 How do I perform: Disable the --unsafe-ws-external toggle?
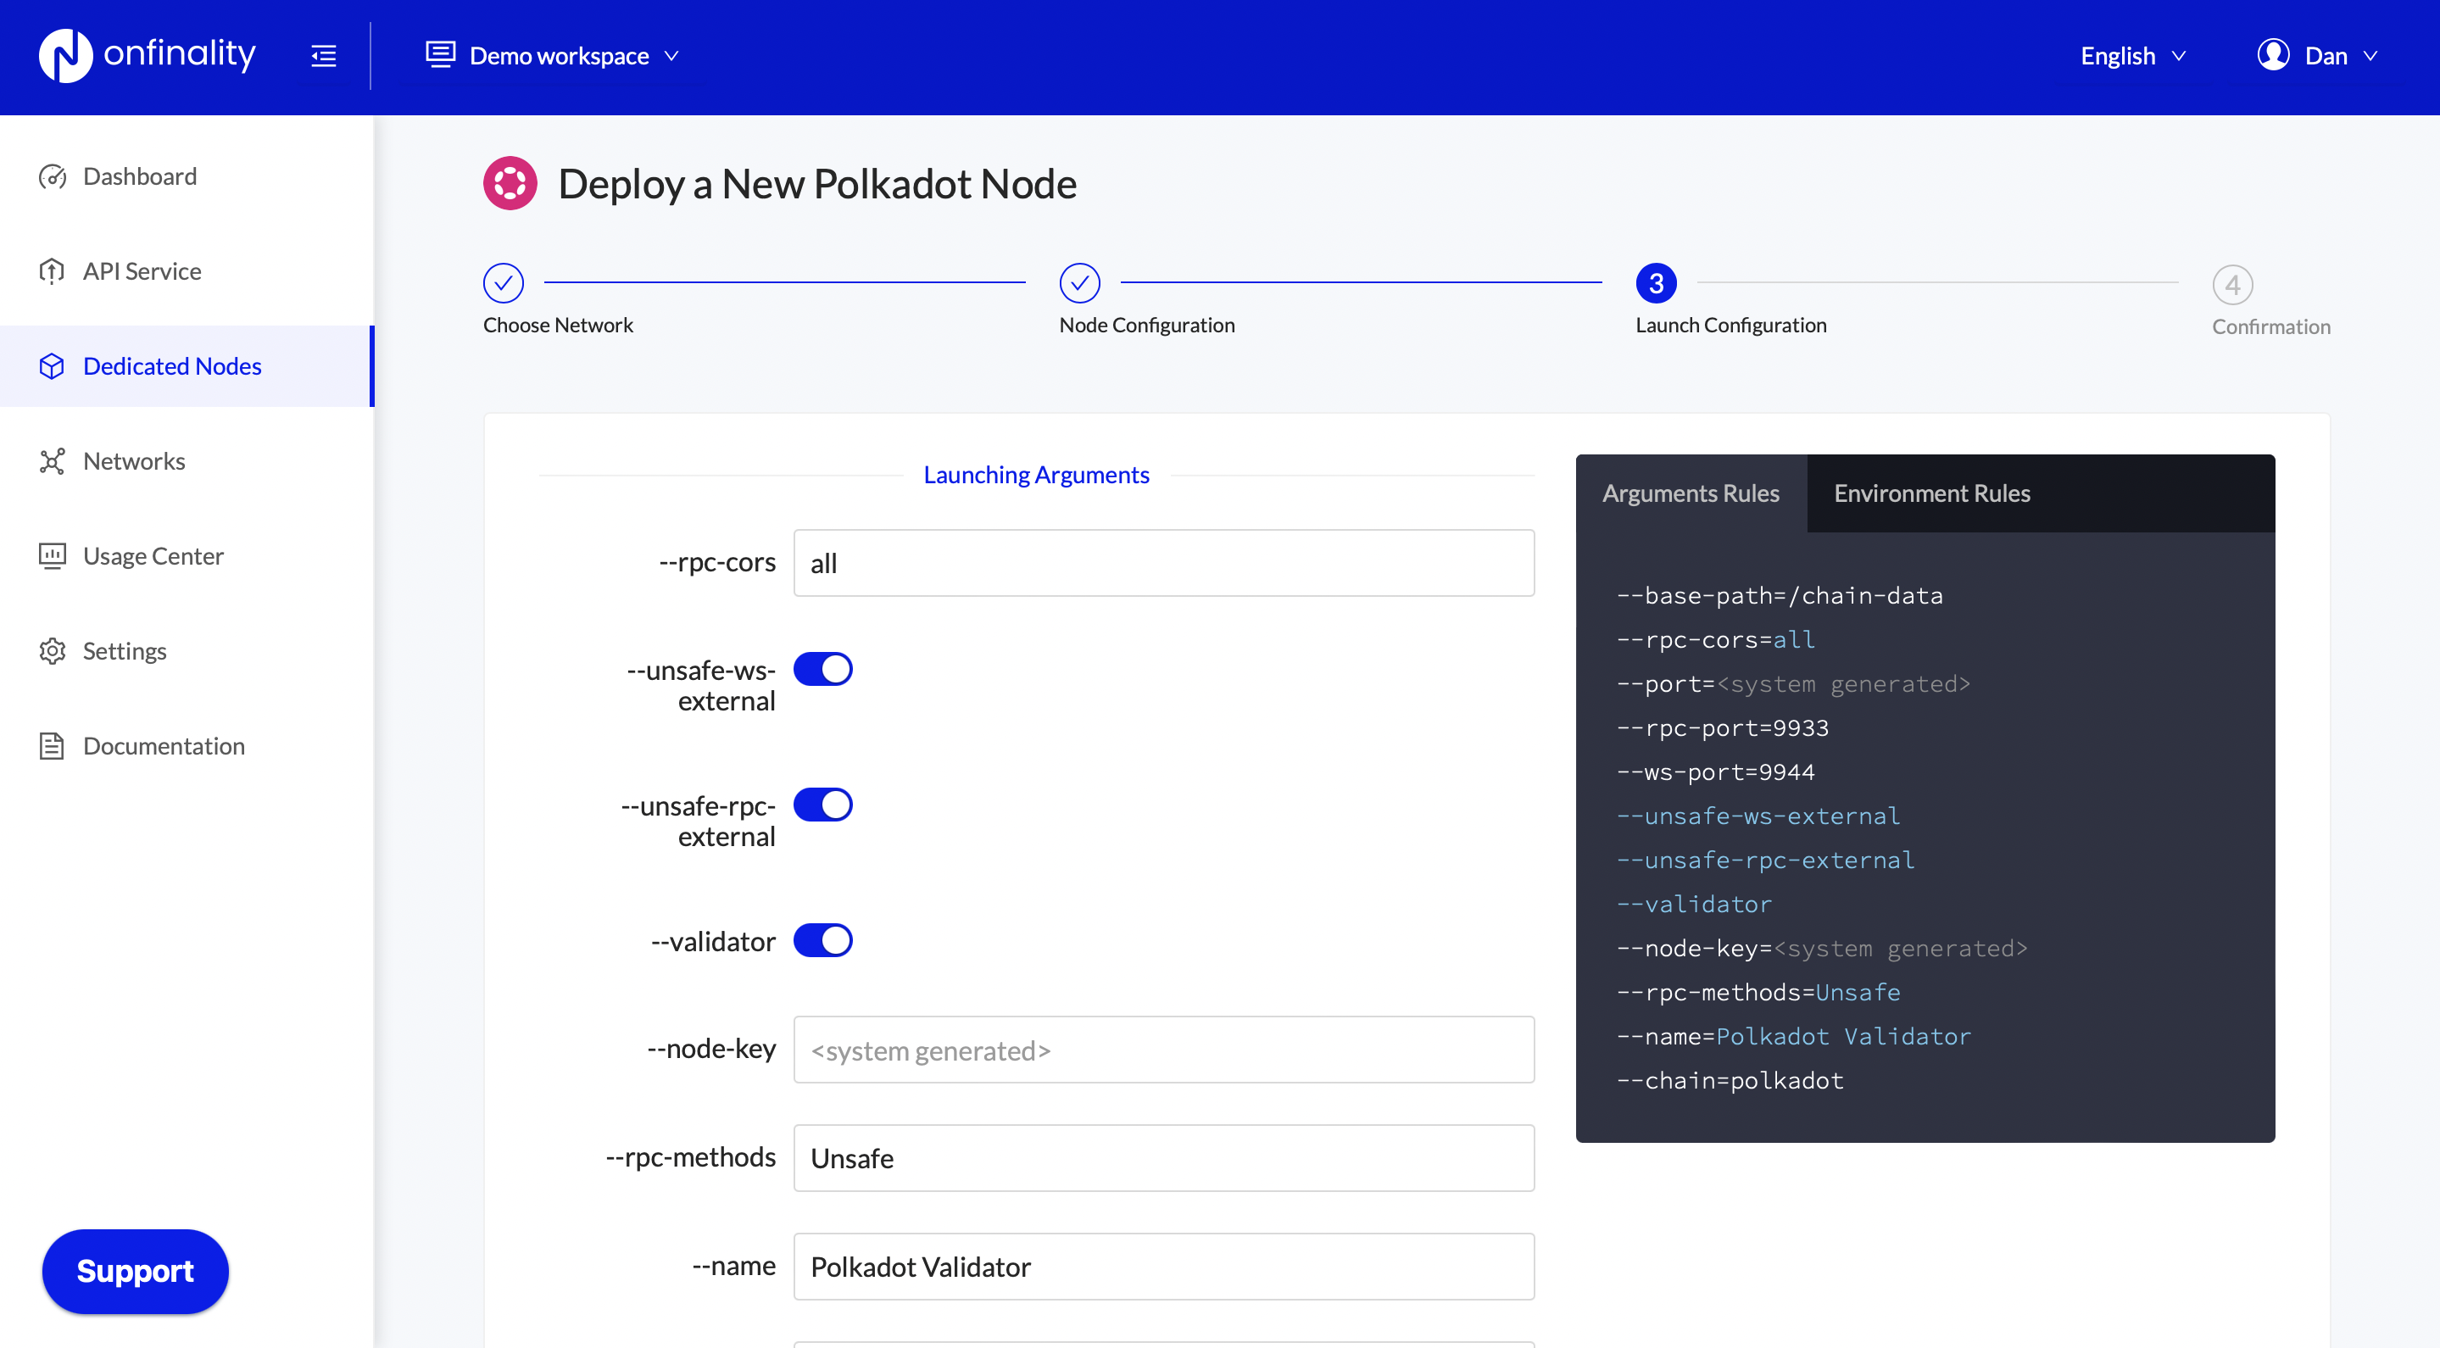coord(822,669)
